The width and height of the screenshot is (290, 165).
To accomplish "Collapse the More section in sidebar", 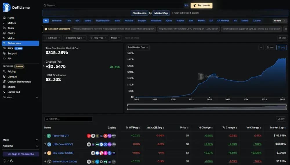I will point(37,140).
